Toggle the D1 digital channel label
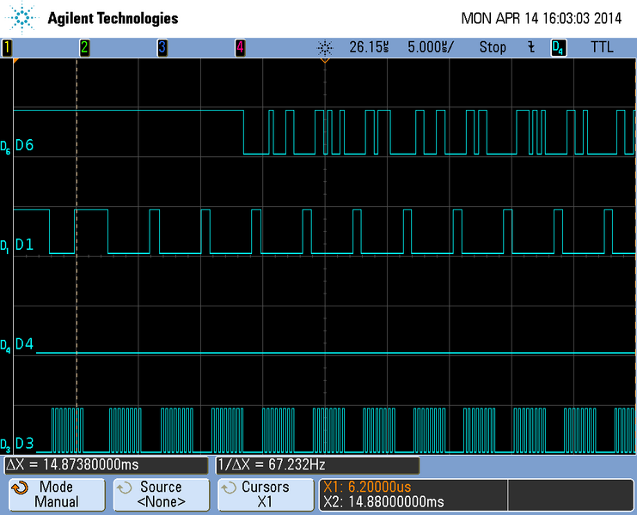637x515 pixels. tap(24, 245)
